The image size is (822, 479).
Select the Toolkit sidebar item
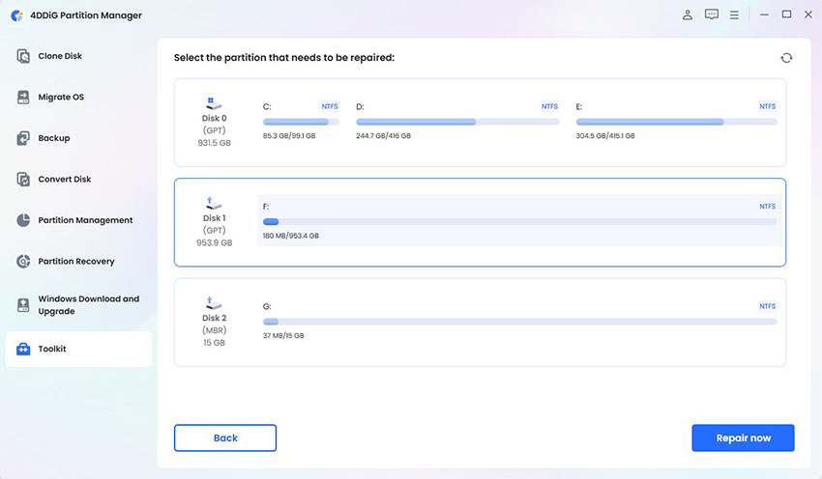click(x=78, y=349)
